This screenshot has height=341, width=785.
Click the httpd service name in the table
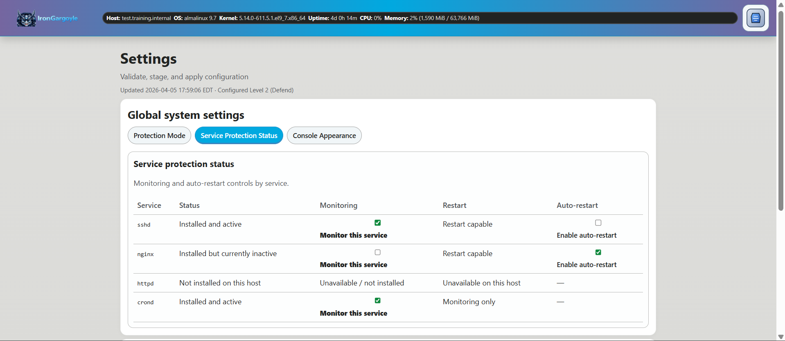pyautogui.click(x=145, y=283)
